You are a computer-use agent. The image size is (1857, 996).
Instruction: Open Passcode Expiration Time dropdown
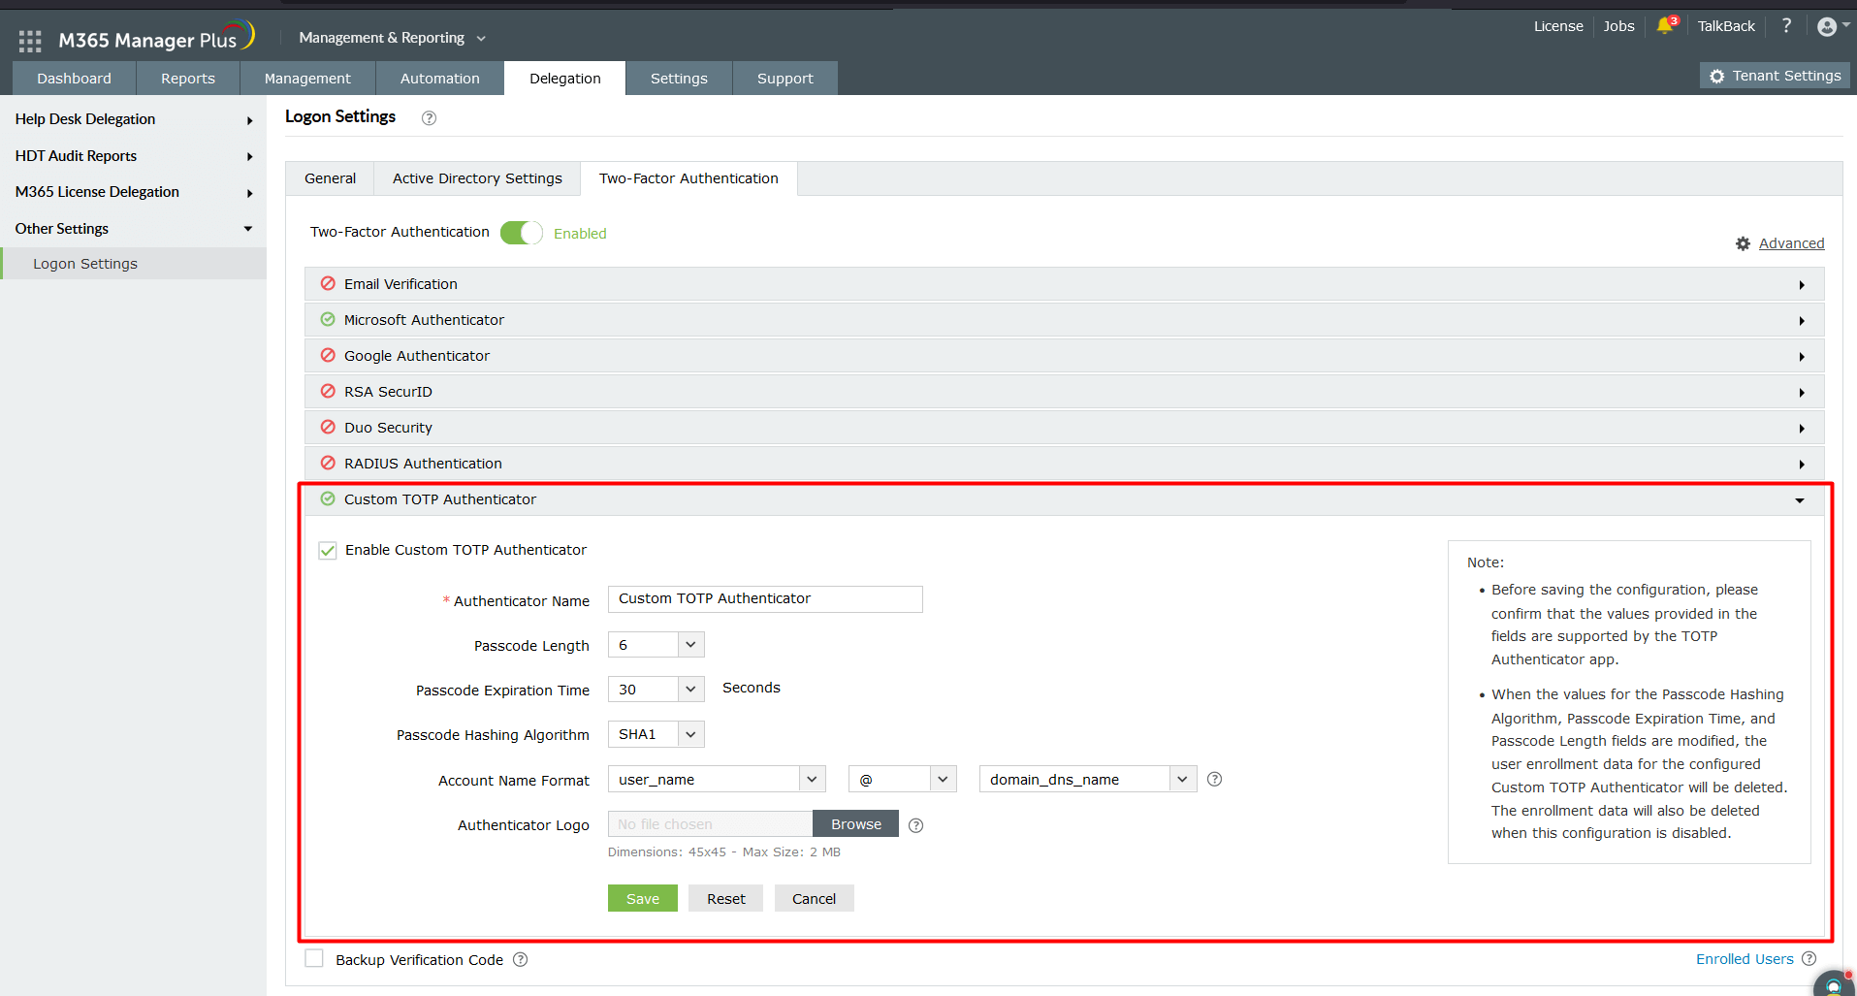point(656,690)
